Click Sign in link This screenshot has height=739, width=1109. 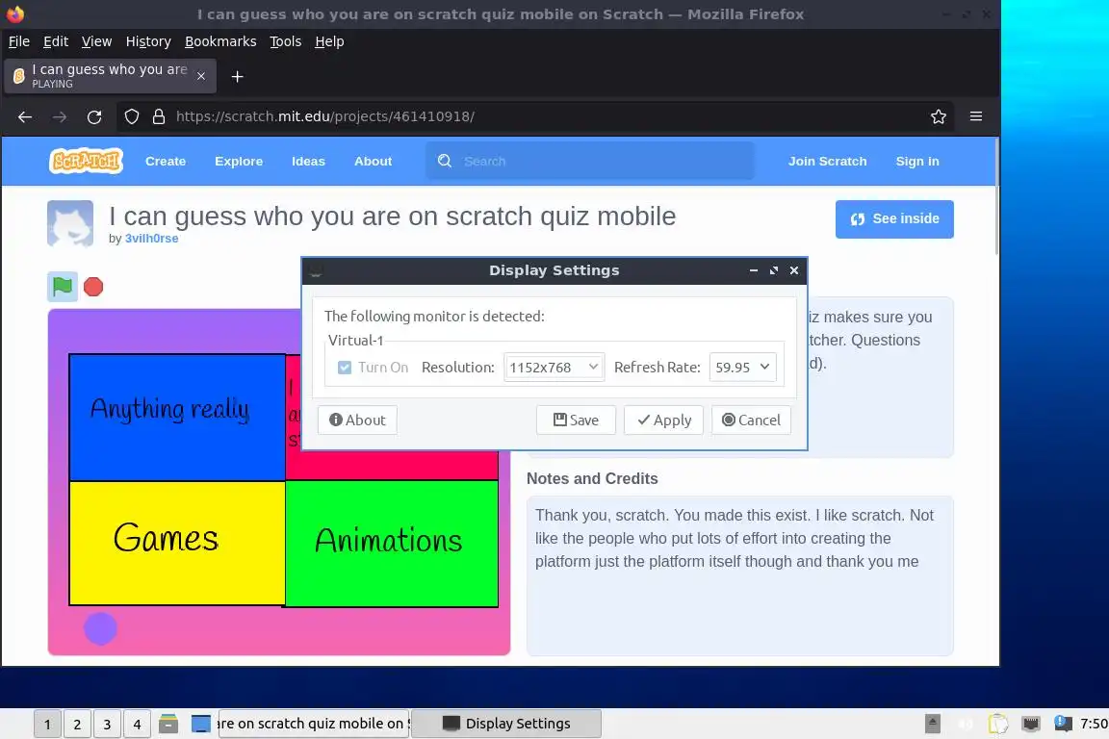(x=917, y=162)
